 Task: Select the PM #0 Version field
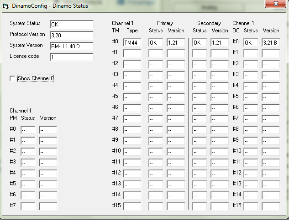(48, 130)
